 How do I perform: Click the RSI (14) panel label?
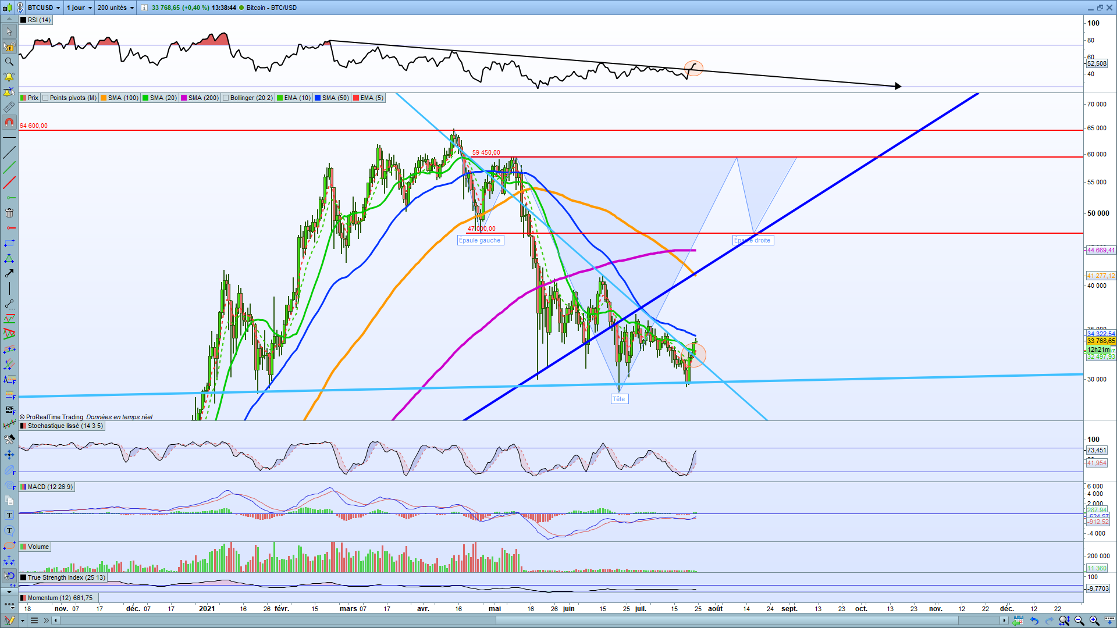tap(39, 20)
